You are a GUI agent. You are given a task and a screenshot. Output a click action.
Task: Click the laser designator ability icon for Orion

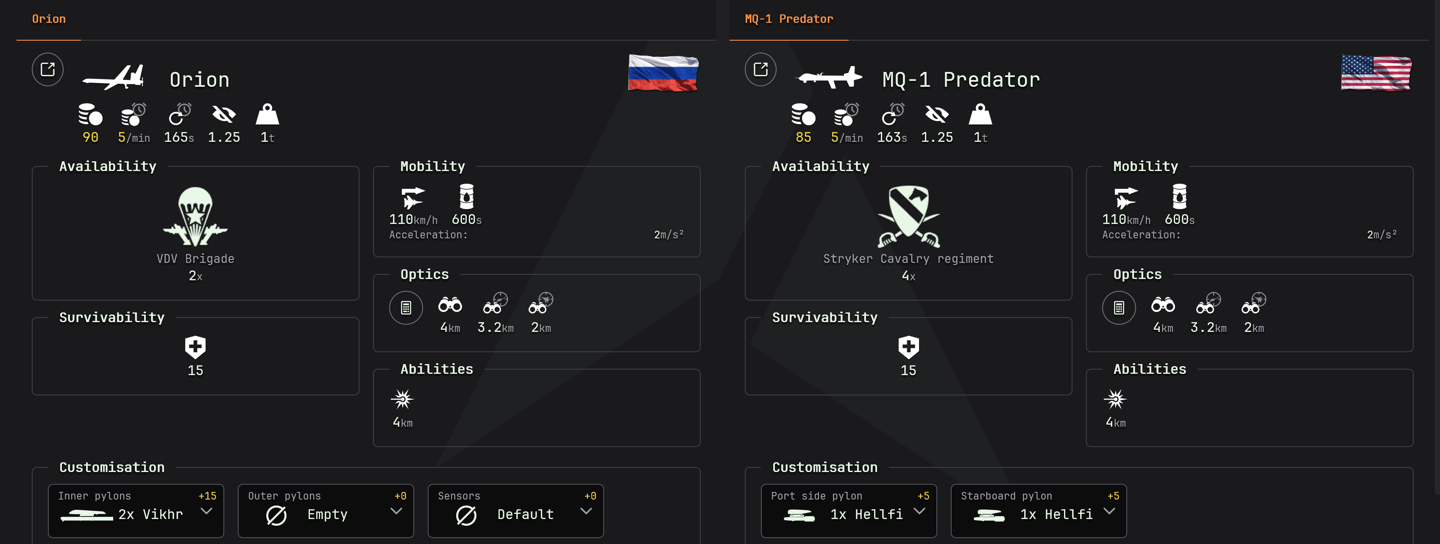point(402,399)
